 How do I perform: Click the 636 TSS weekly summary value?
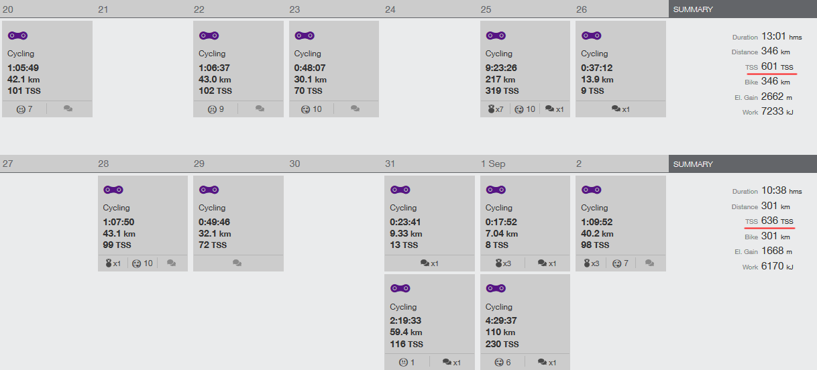(777, 221)
